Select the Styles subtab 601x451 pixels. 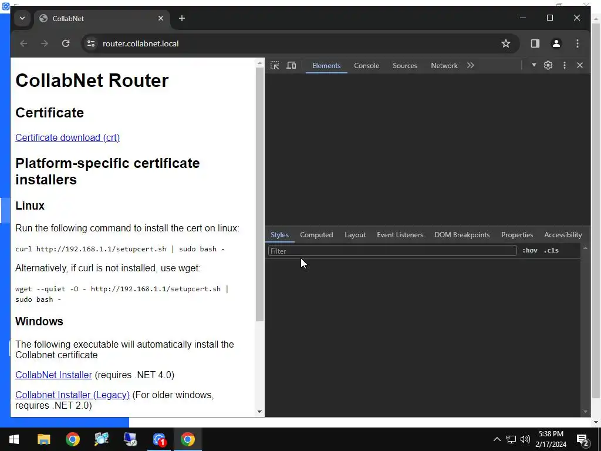coord(279,235)
